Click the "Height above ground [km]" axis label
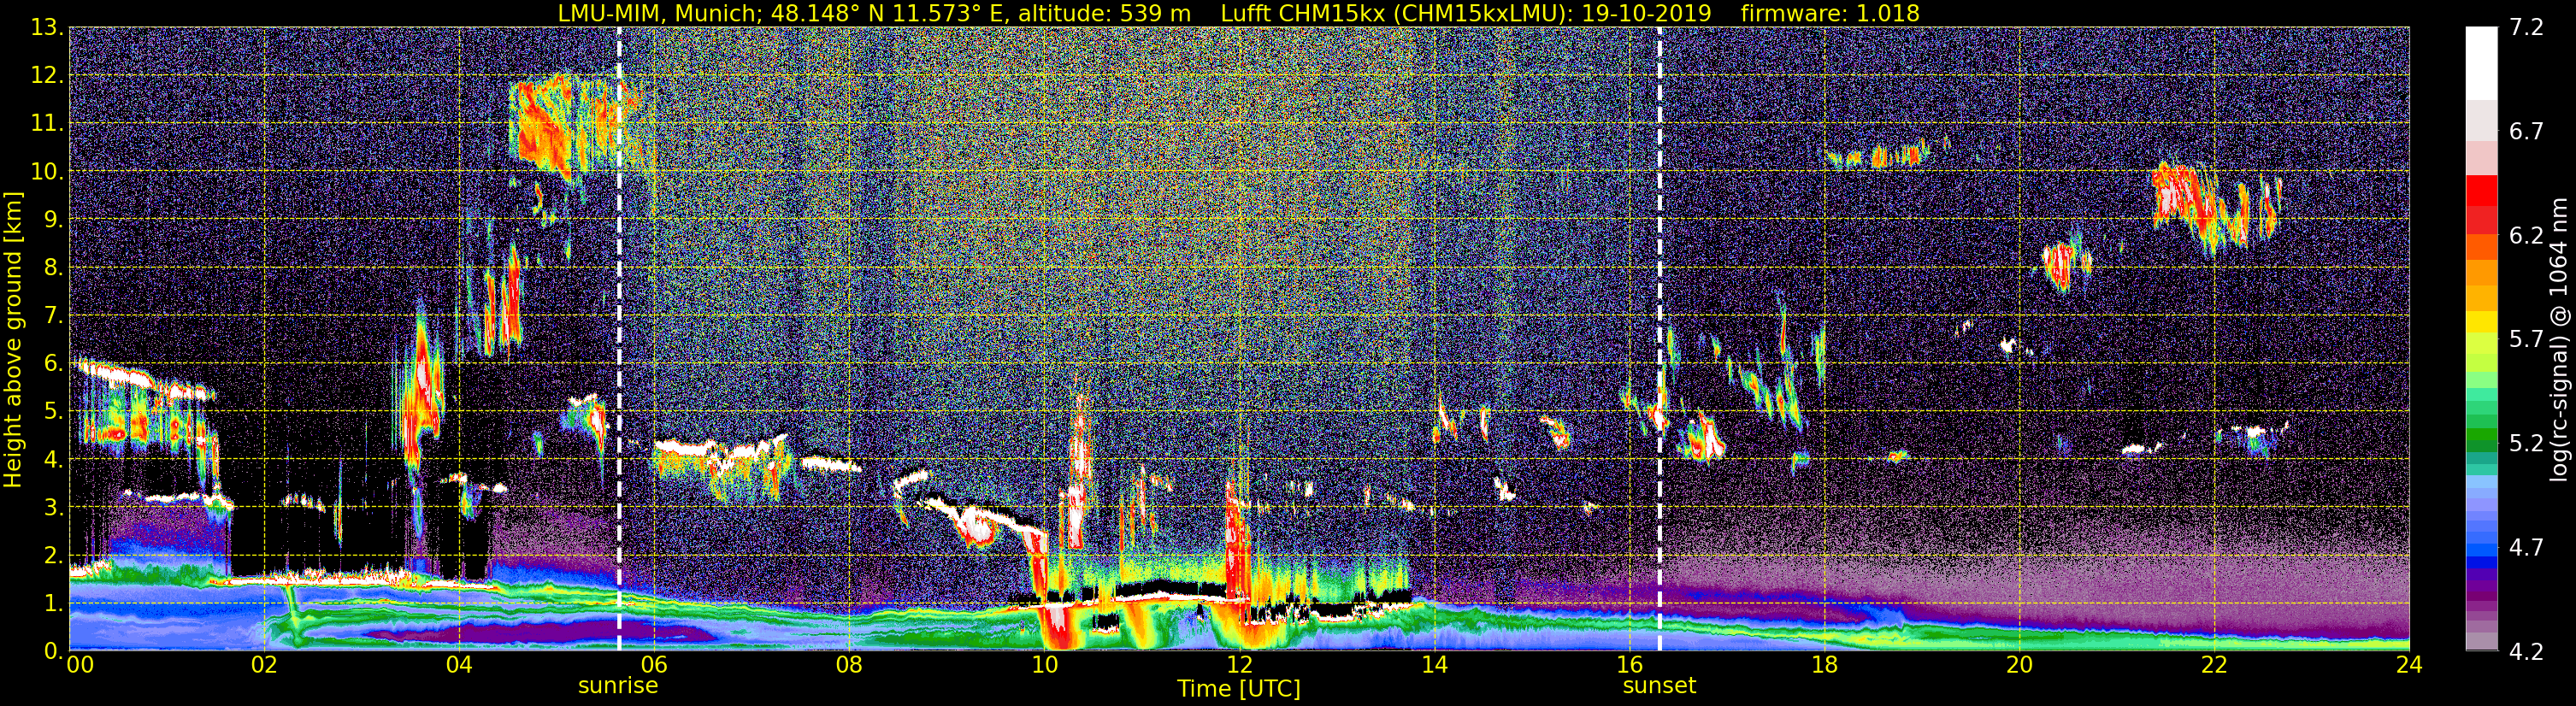 tap(13, 339)
